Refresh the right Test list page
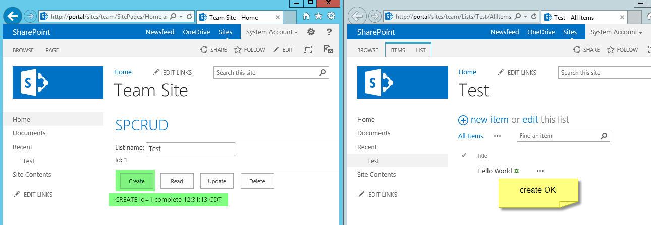This screenshot has height=225, width=651. coord(534,17)
